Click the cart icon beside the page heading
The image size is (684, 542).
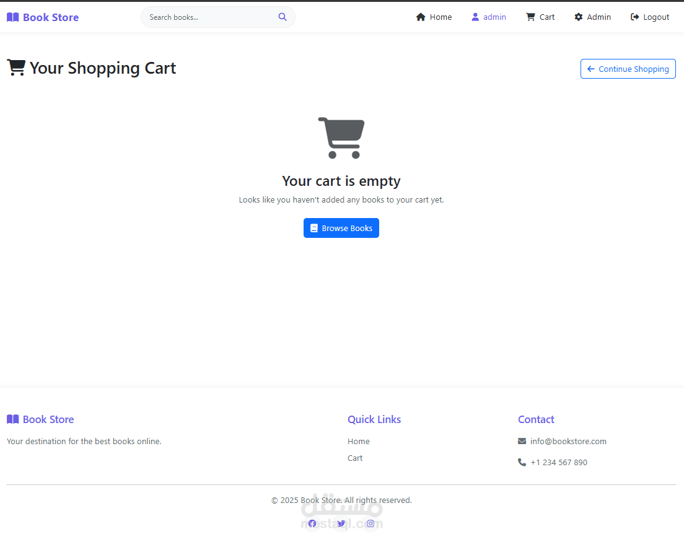pos(16,68)
